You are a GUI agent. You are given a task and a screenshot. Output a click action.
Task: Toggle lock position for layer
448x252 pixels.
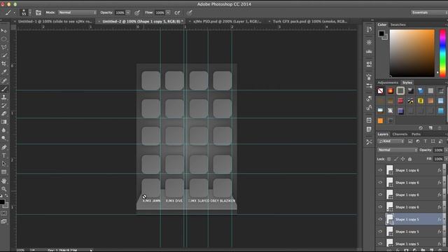pyautogui.click(x=402, y=159)
